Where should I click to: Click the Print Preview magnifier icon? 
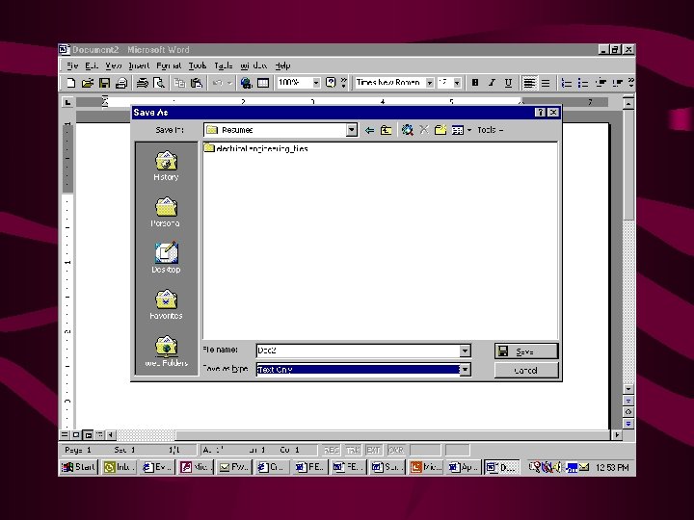[158, 83]
